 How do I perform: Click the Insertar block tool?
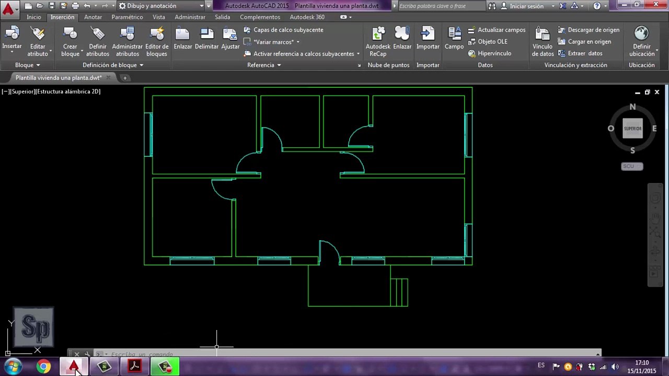(12, 40)
